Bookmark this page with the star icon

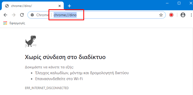(161, 15)
